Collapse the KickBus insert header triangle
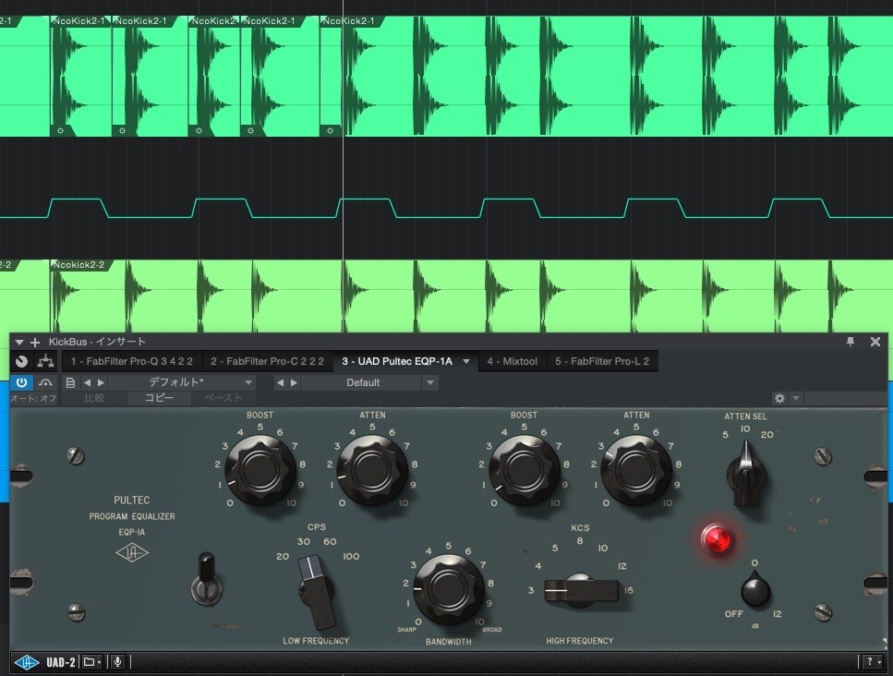 point(19,343)
